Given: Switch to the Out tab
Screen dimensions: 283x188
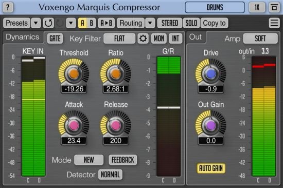Looking at the screenshot, I should (196, 37).
